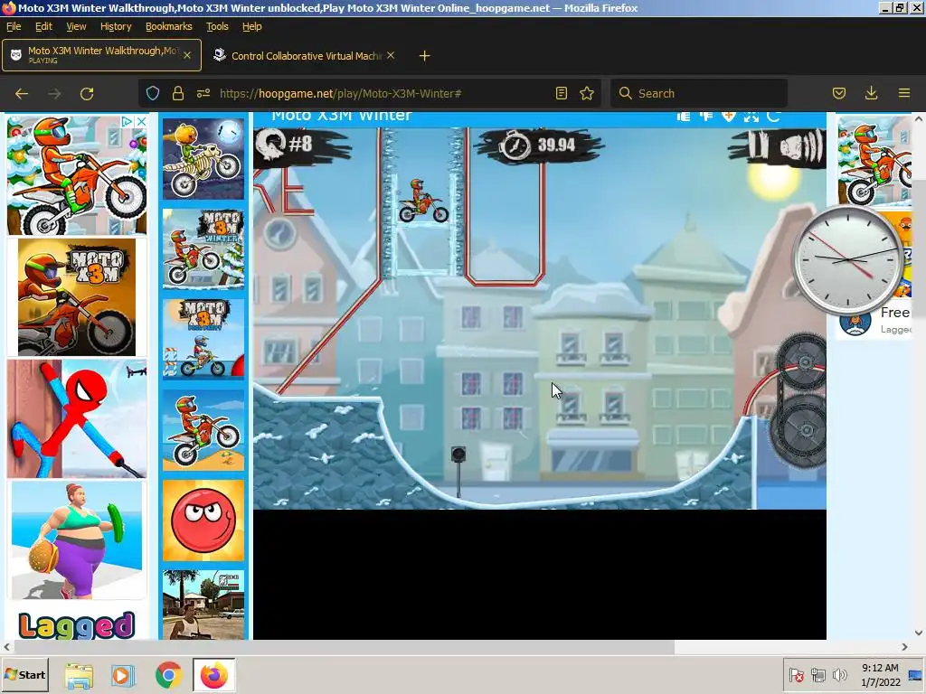Open the runner with burger game ad

(77, 540)
